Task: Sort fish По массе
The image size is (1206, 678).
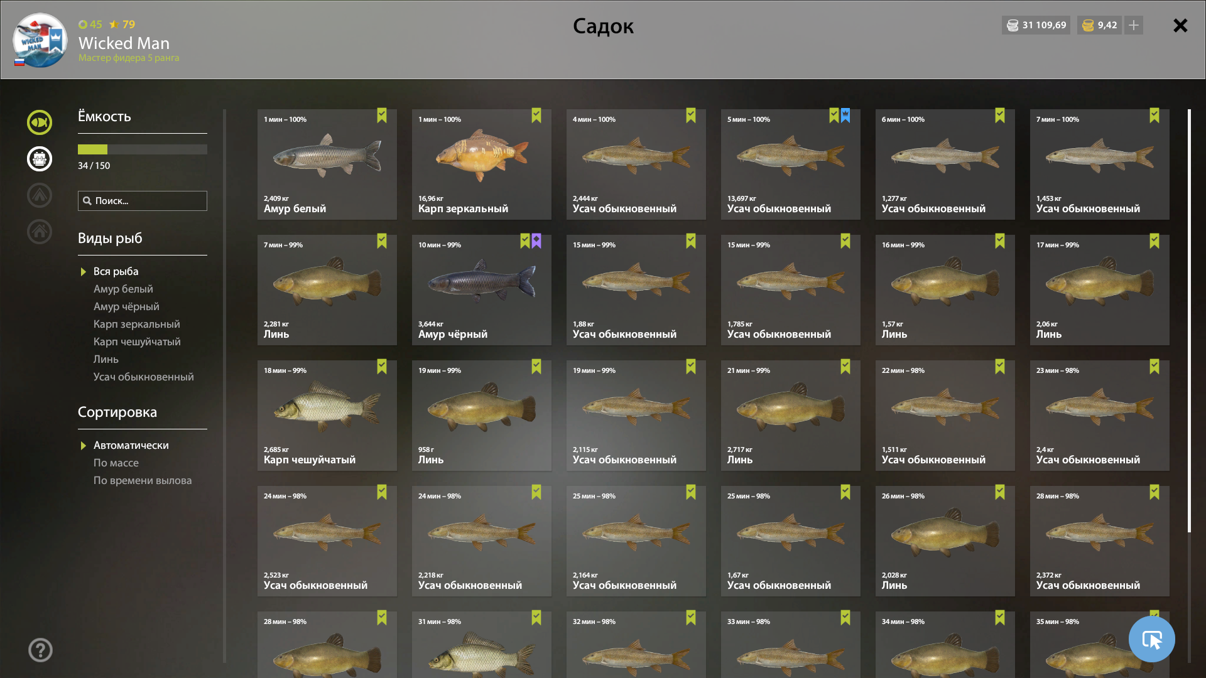Action: point(116,463)
